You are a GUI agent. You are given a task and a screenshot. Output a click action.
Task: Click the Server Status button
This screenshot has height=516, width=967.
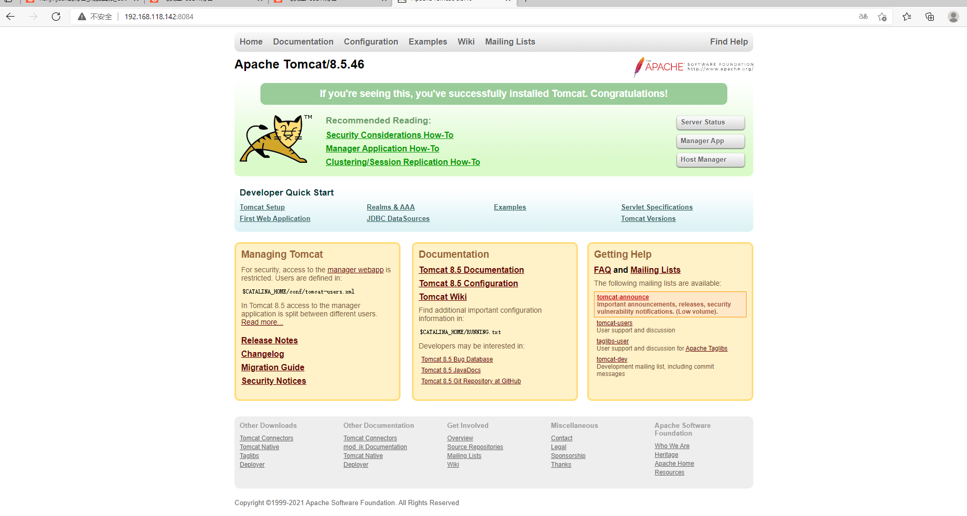click(x=711, y=122)
